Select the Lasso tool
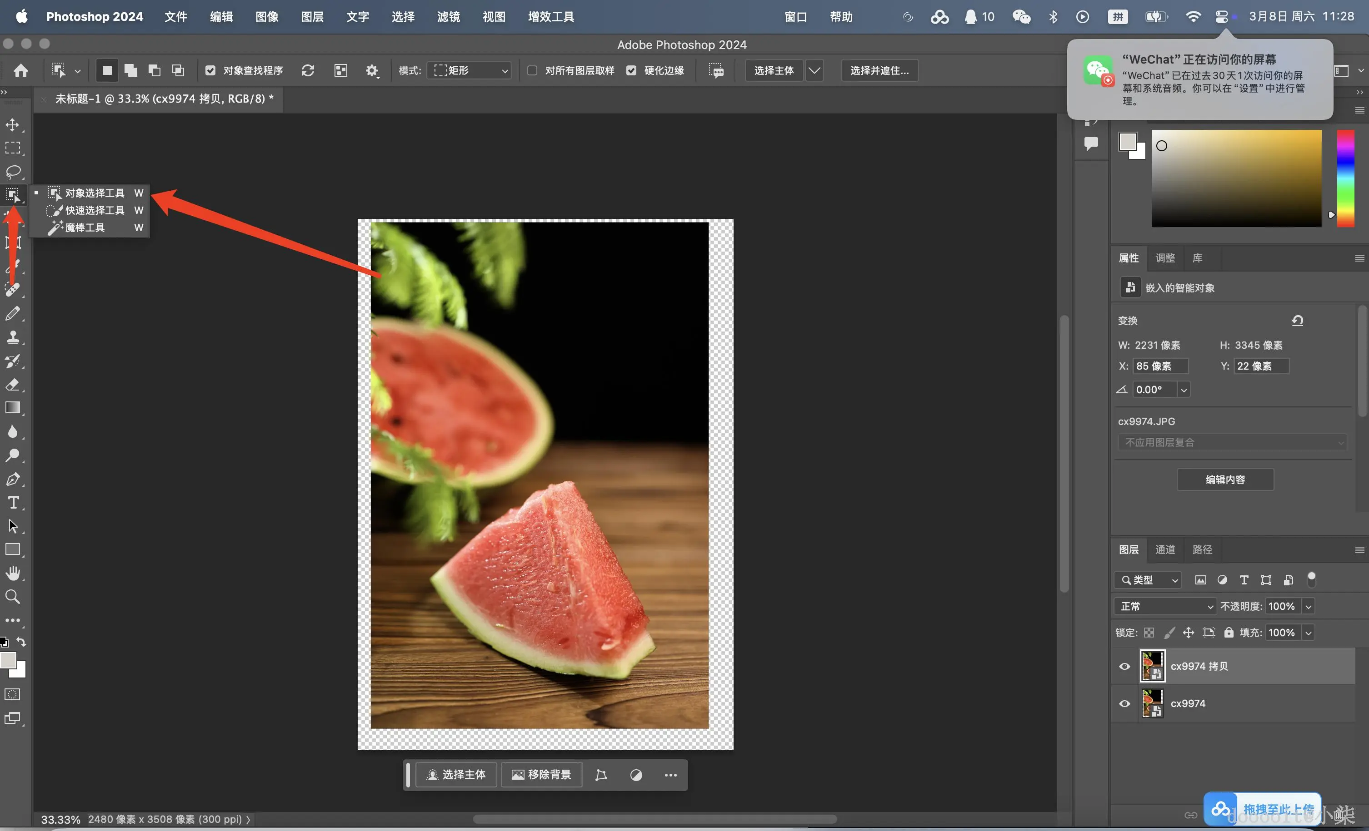The image size is (1369, 831). click(13, 172)
